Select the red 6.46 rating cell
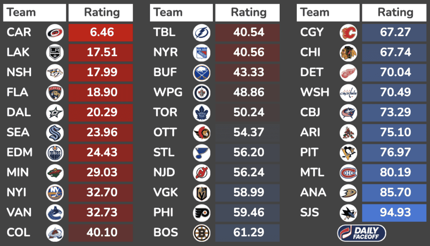The width and height of the screenshot is (430, 246). coord(101,32)
